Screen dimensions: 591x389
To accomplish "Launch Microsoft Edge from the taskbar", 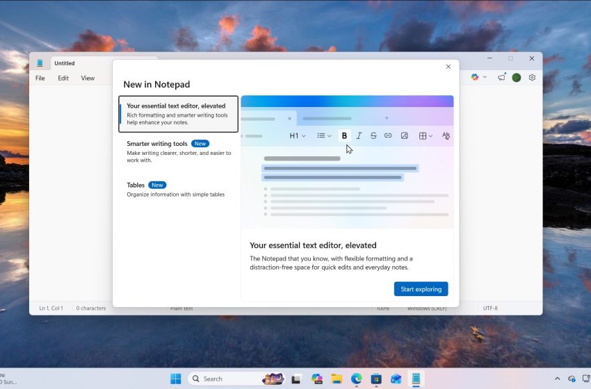I will [x=357, y=379].
